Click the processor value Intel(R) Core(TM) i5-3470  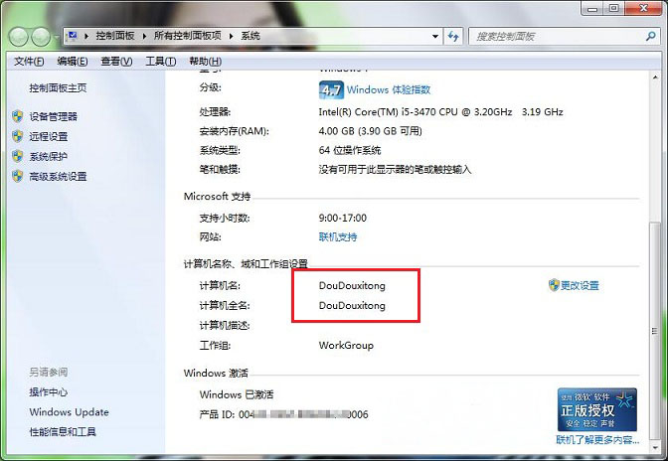(441, 112)
